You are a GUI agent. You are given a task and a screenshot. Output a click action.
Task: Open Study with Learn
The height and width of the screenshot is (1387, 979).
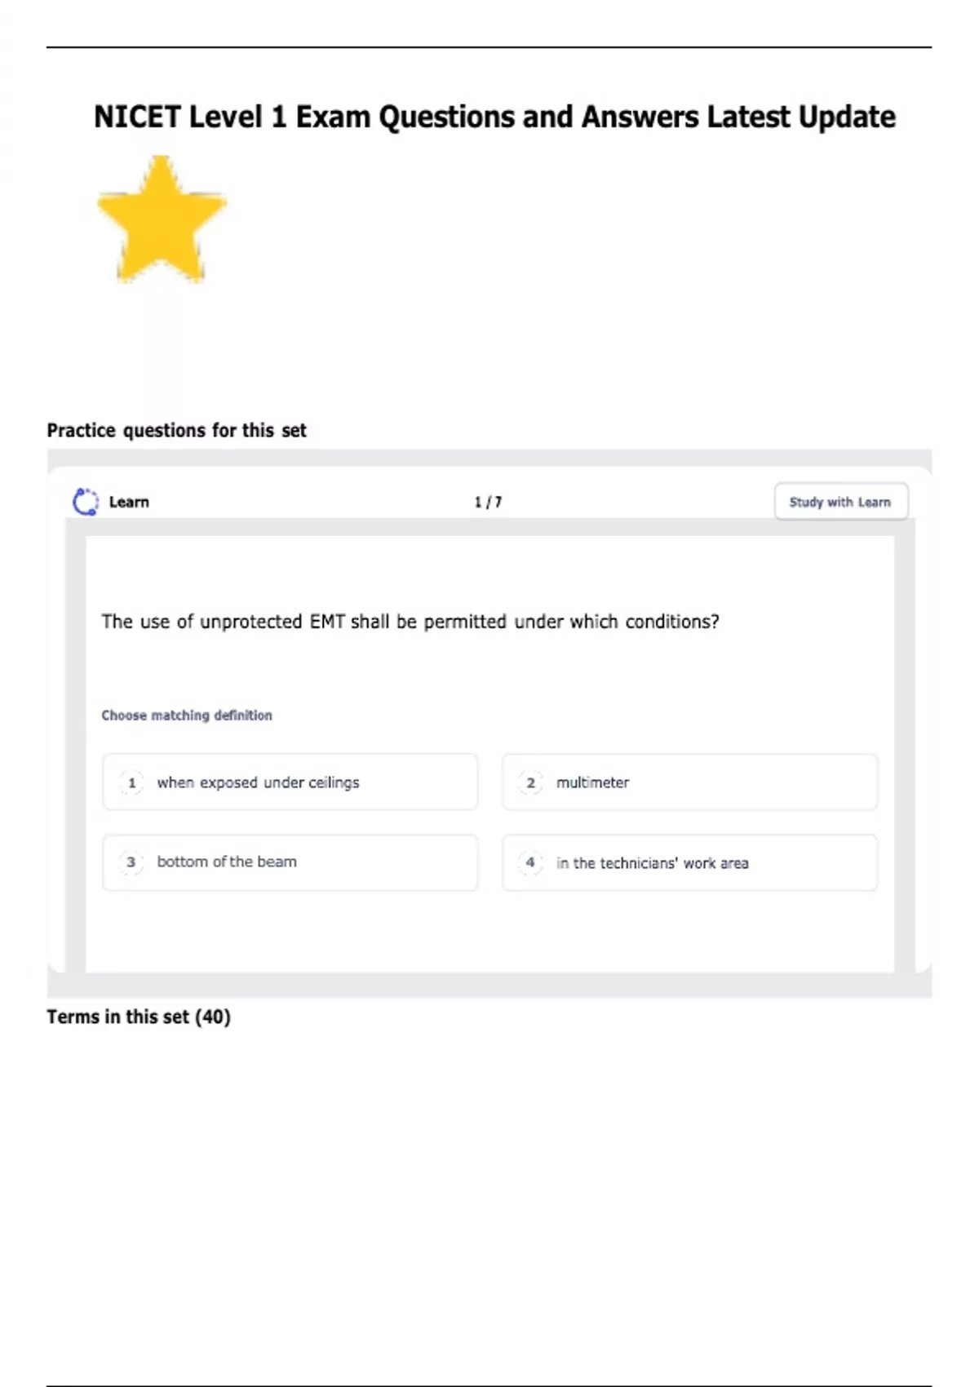[x=841, y=501]
